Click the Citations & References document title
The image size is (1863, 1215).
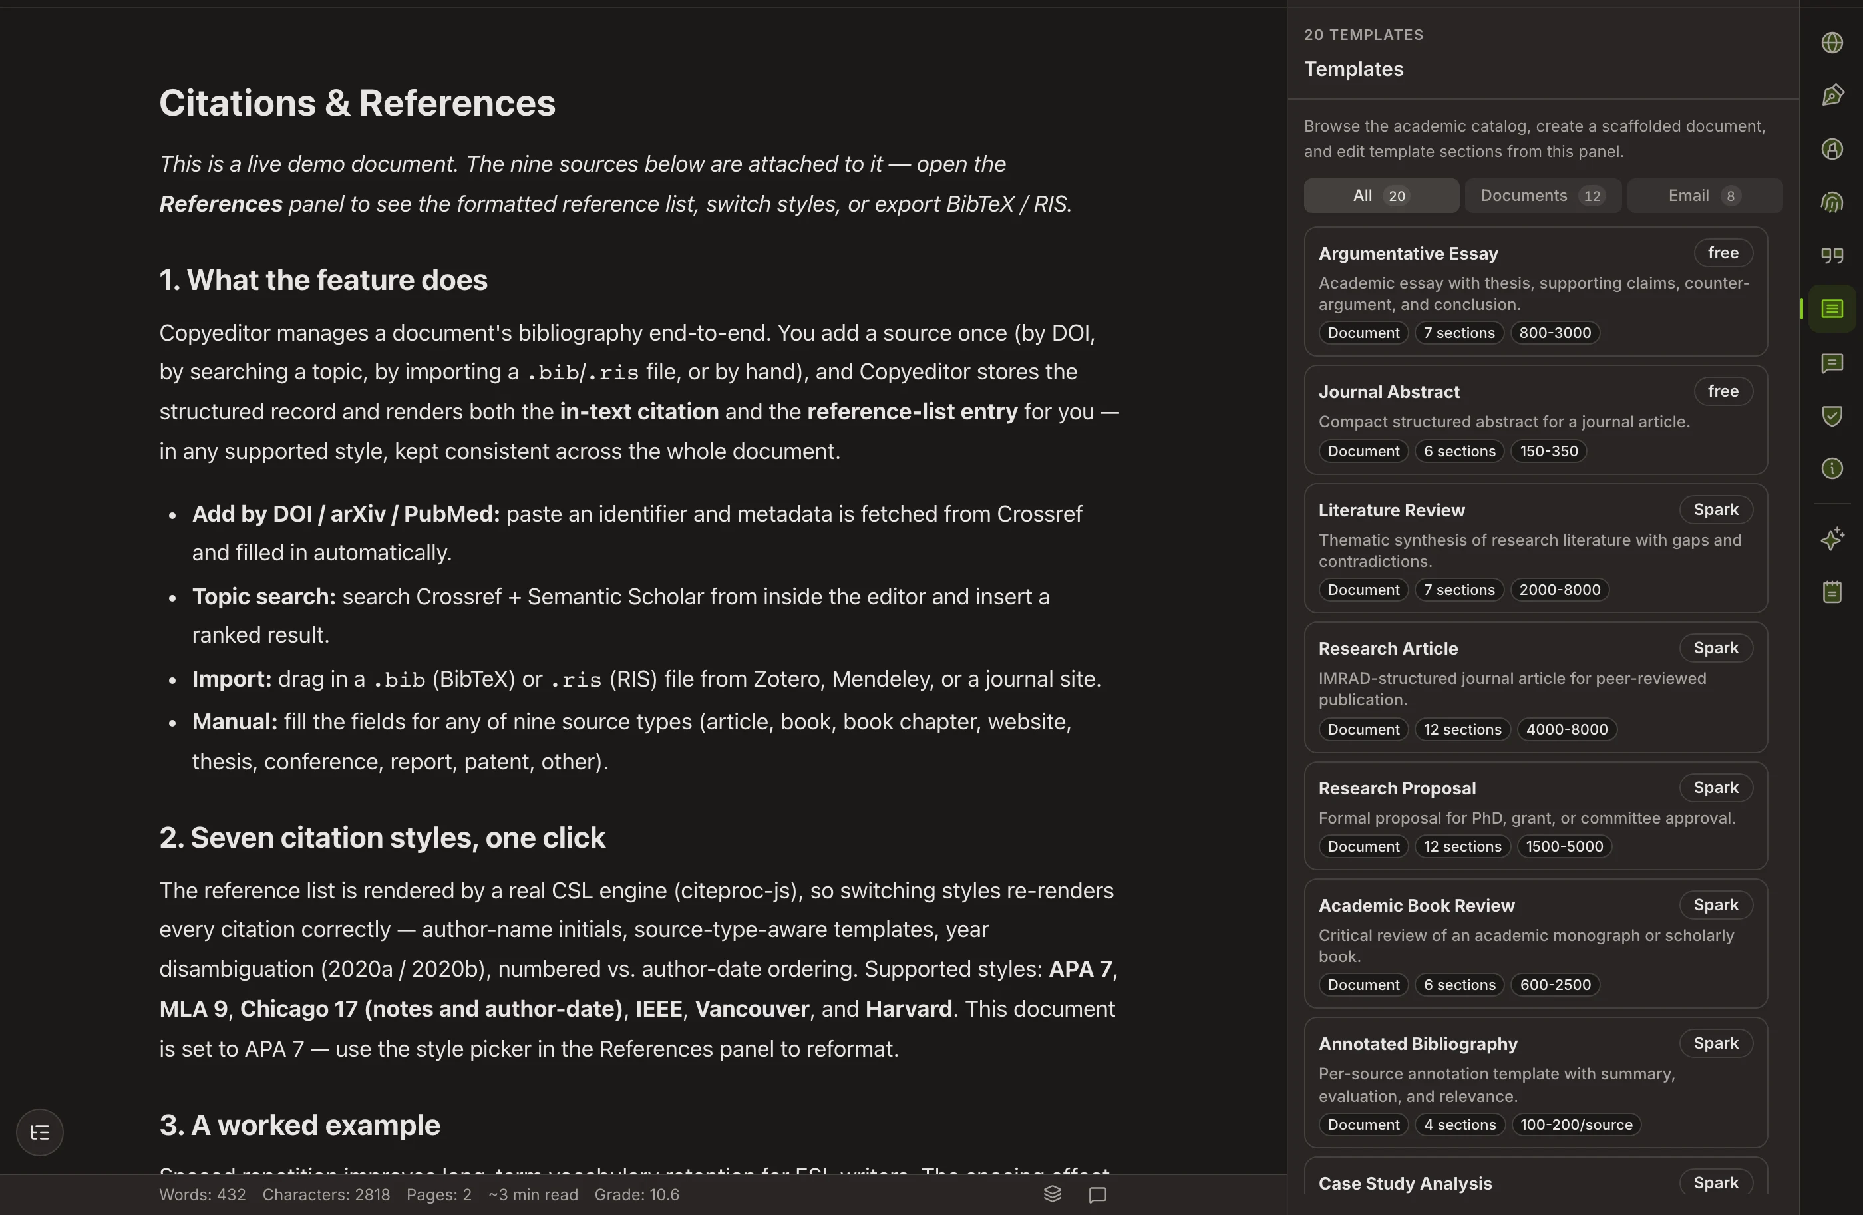click(357, 103)
